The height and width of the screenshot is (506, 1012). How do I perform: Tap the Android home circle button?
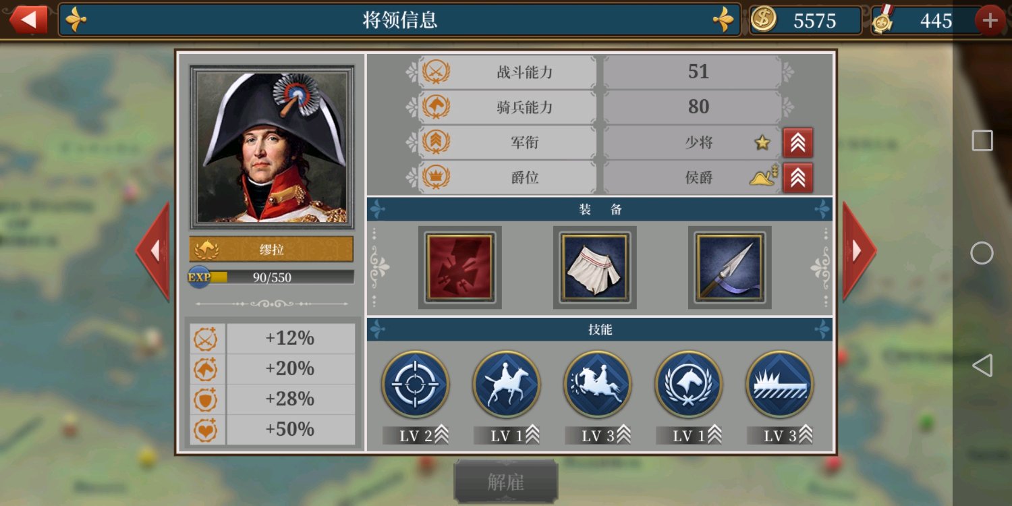(982, 253)
